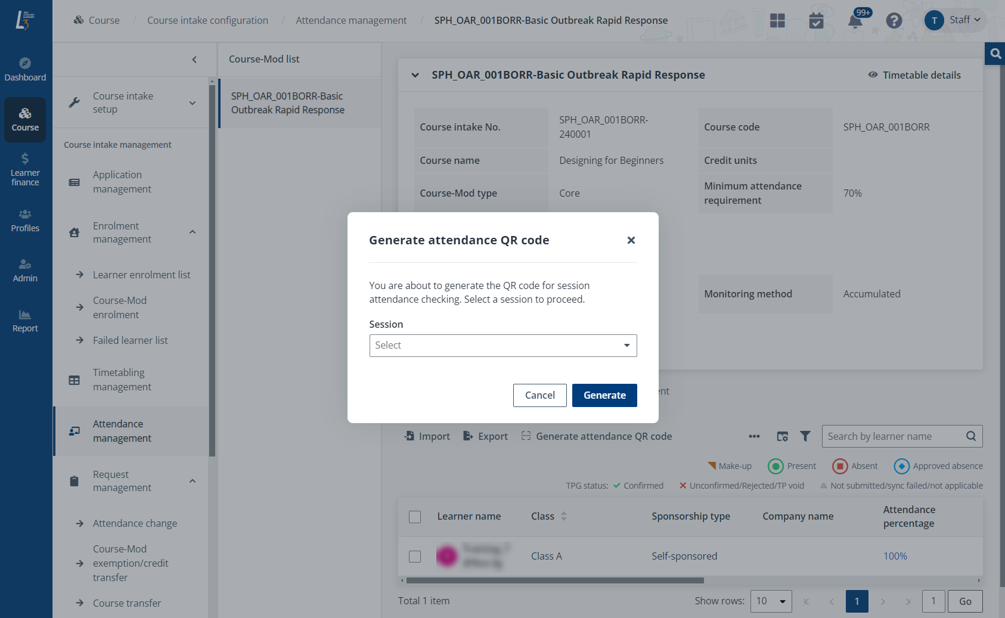The height and width of the screenshot is (618, 1005).
Task: Open the calendar check icon in header
Action: coord(816,21)
